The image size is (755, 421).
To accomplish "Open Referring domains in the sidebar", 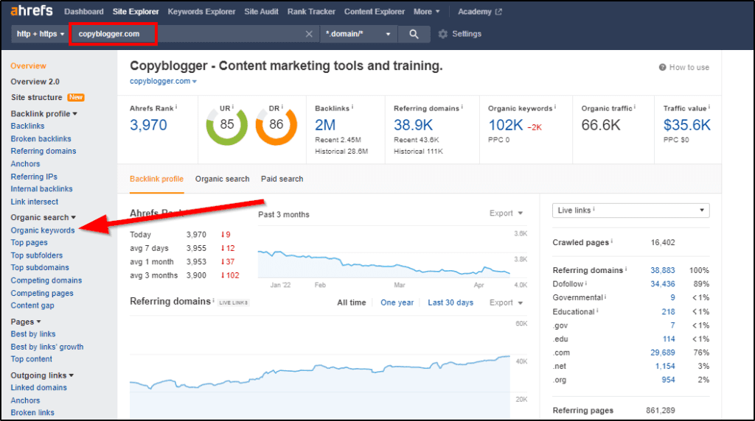I will coord(44,151).
